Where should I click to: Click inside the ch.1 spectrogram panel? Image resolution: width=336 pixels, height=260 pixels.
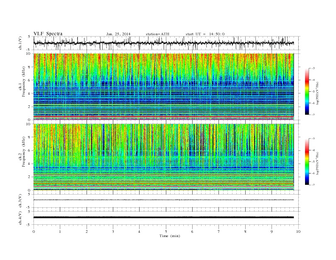(164, 87)
